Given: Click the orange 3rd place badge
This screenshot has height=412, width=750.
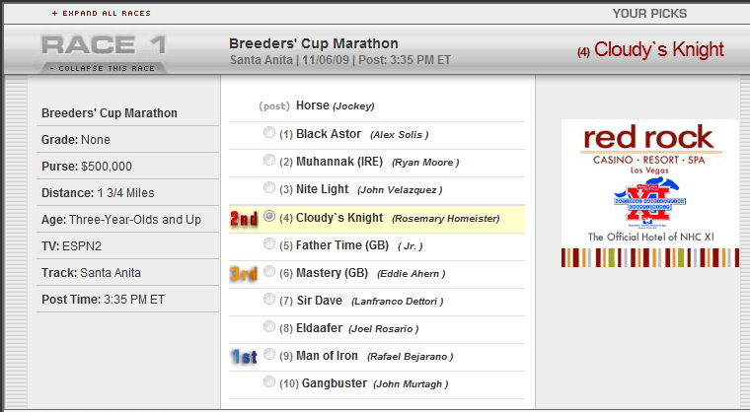Looking at the screenshot, I should pyautogui.click(x=244, y=273).
